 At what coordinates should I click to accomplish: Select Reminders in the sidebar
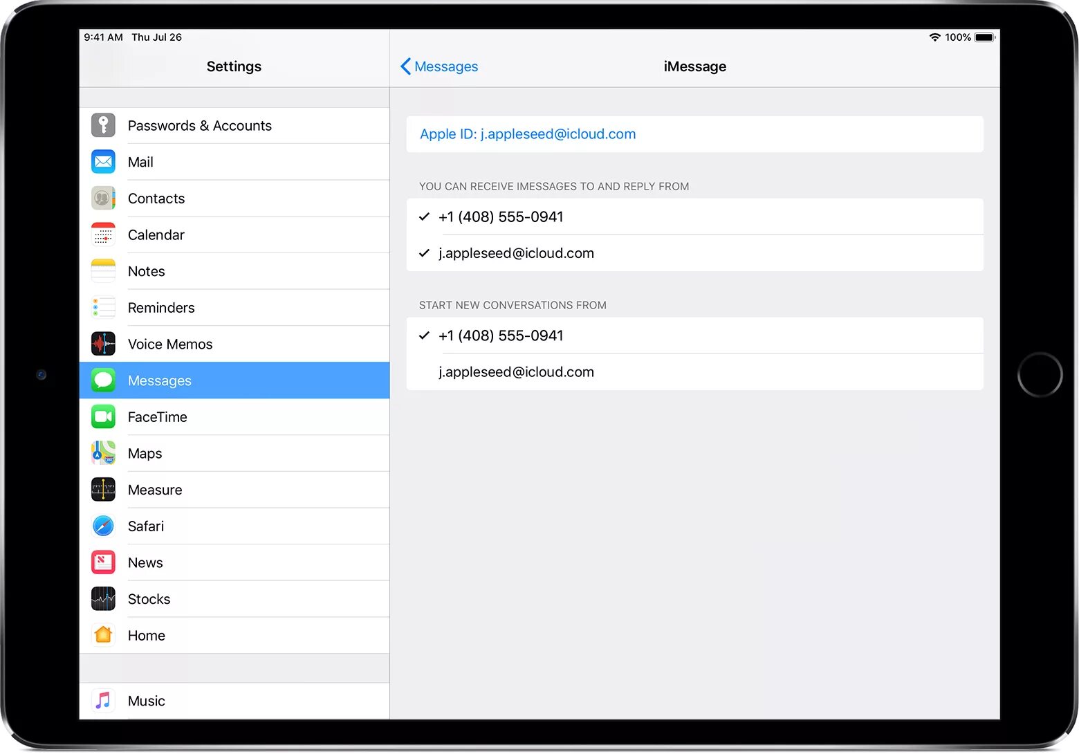[234, 308]
